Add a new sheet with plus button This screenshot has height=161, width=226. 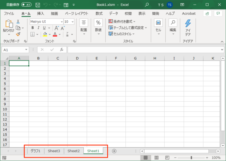coord(114,151)
